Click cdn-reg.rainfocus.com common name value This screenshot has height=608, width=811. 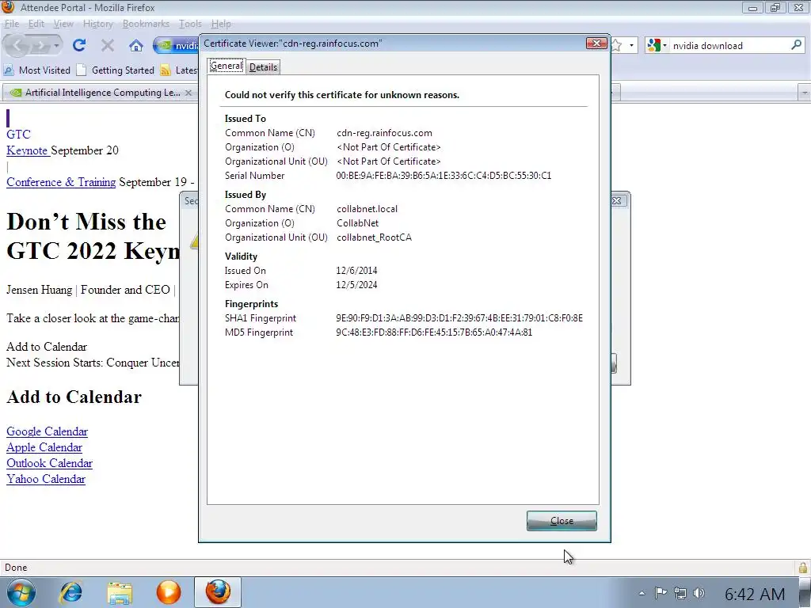(384, 133)
